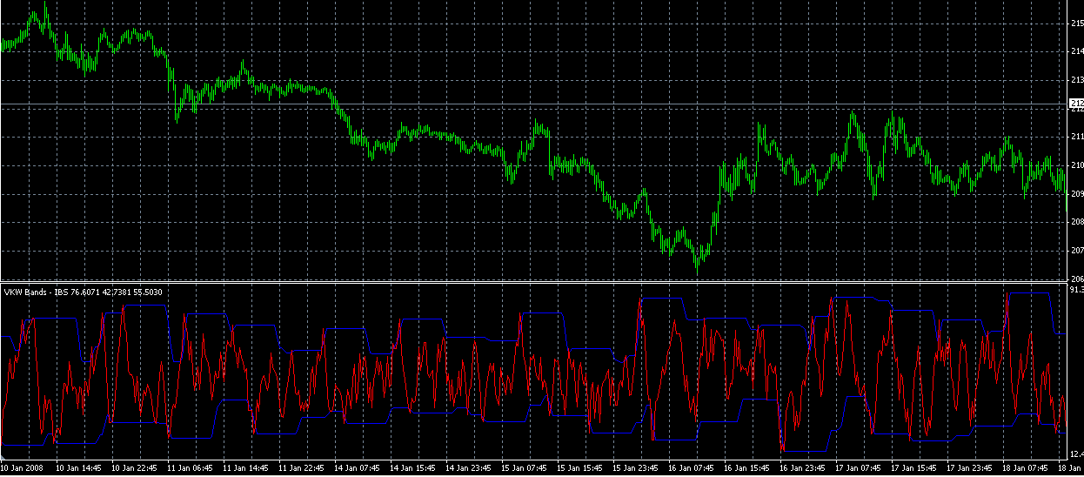Select the 211 price scale label
The image size is (1084, 477).
click(x=1077, y=138)
